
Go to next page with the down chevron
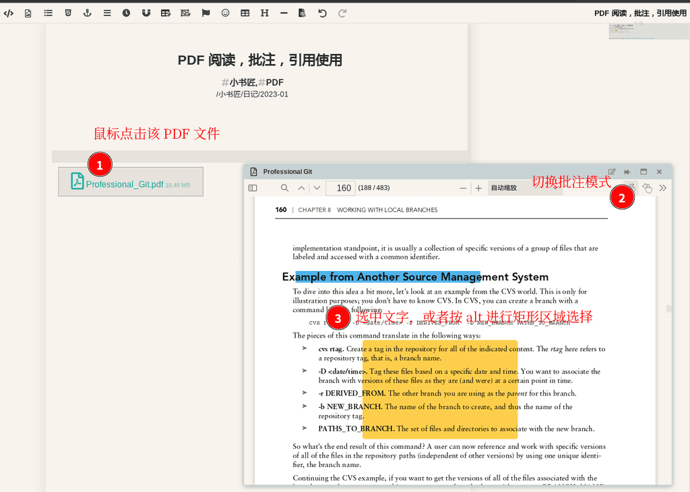[315, 187]
